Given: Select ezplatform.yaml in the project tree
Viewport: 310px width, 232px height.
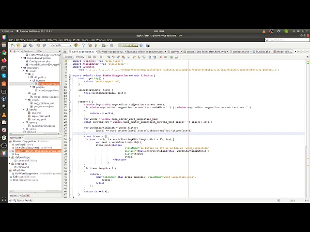Looking at the screenshot, I should point(41,116).
